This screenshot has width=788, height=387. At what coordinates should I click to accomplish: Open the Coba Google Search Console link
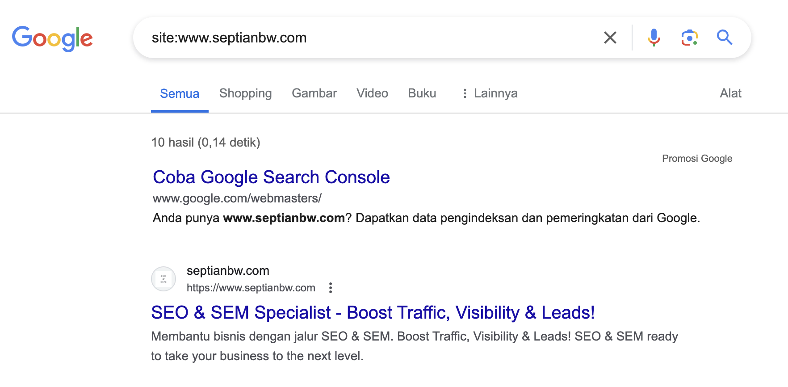(x=271, y=177)
